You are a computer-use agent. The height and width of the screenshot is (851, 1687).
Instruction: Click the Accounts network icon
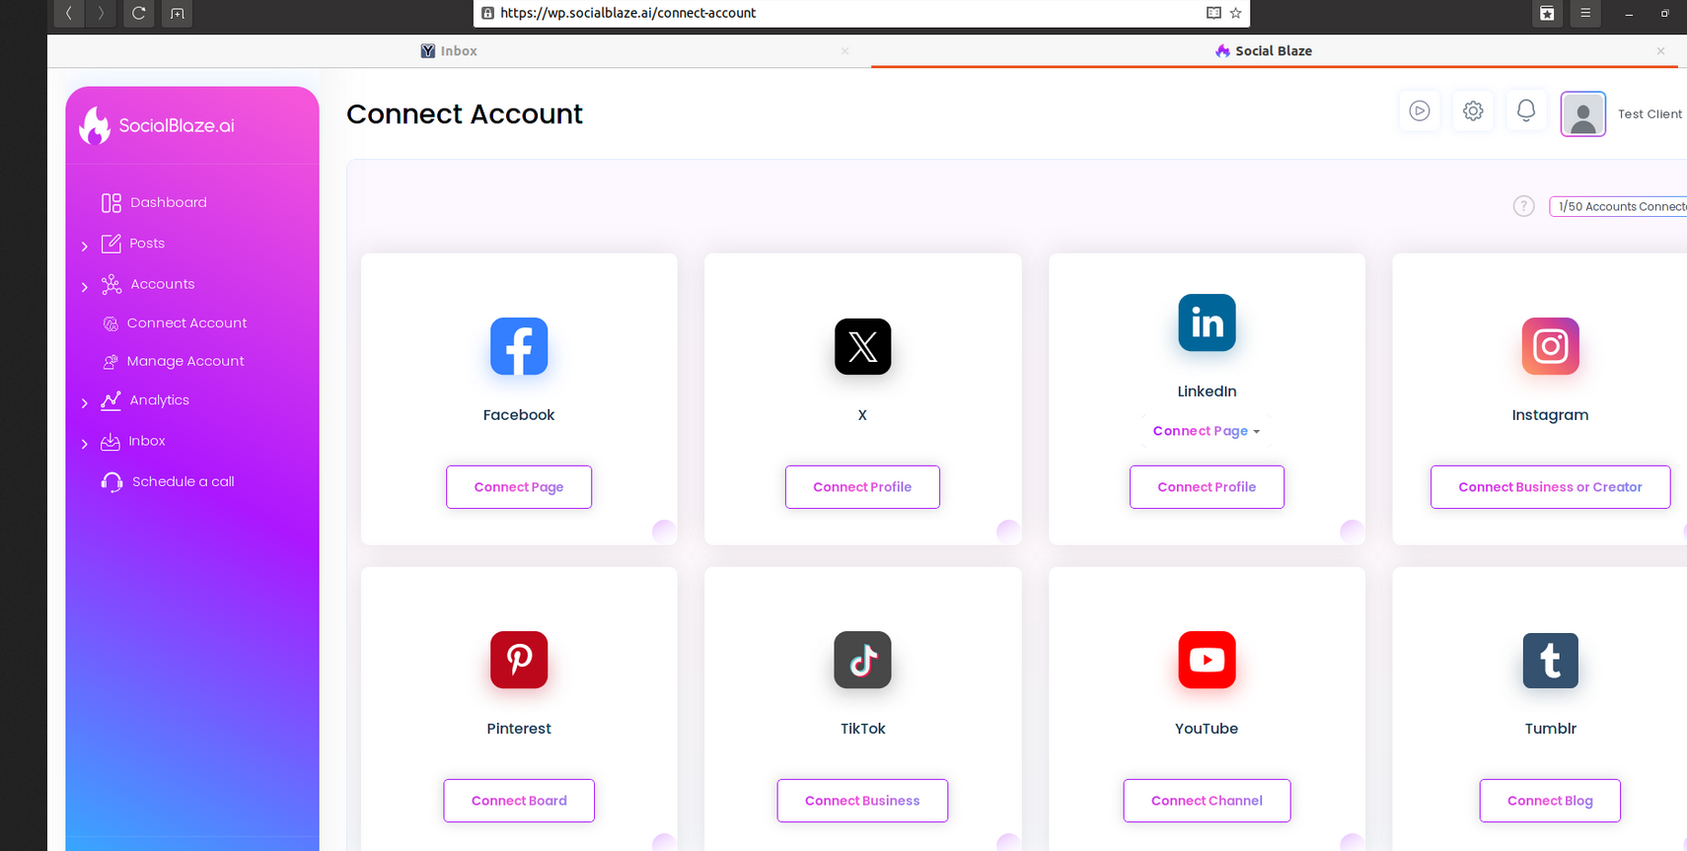(111, 284)
